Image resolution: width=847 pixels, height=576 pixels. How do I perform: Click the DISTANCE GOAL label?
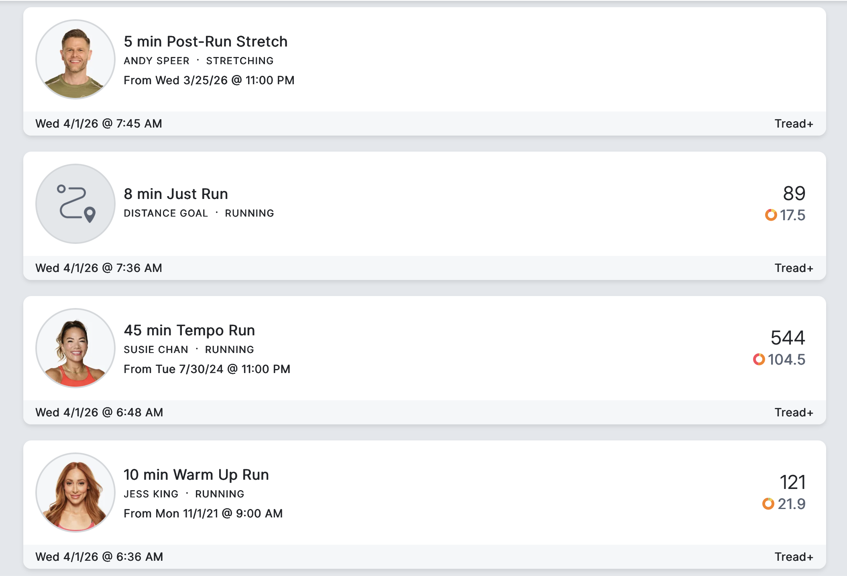coord(166,213)
